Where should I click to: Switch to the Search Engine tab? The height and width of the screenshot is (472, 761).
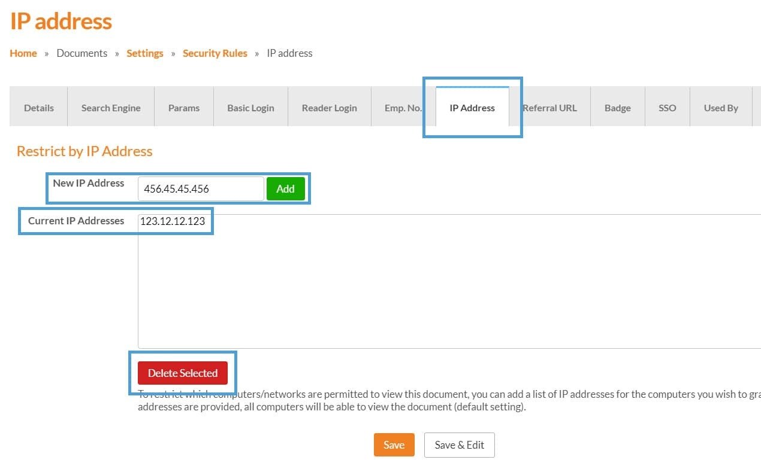pos(111,108)
